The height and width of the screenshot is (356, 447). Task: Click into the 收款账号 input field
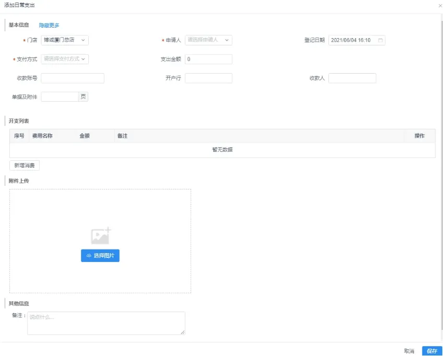[73, 78]
